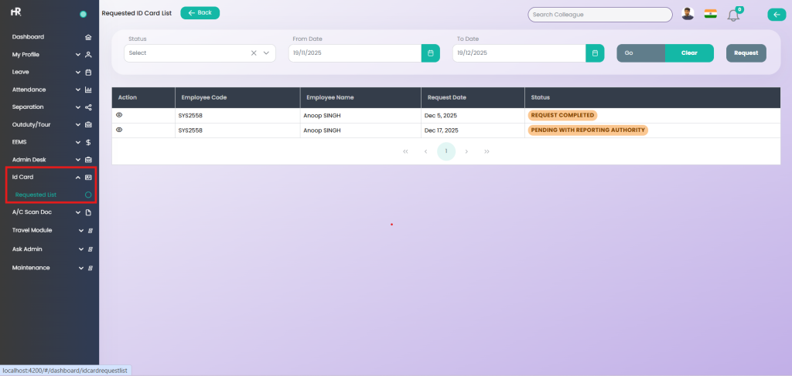Select Requested List in the sidebar
792x376 pixels.
coord(36,195)
